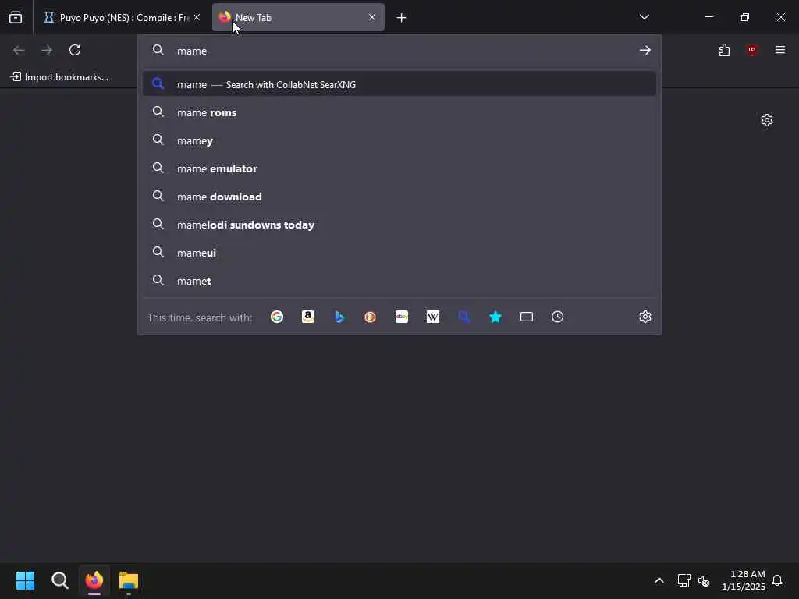Viewport: 799px width, 599px height.
Task: Select 'mamelodi sundowns today' suggestion
Action: coord(399,225)
